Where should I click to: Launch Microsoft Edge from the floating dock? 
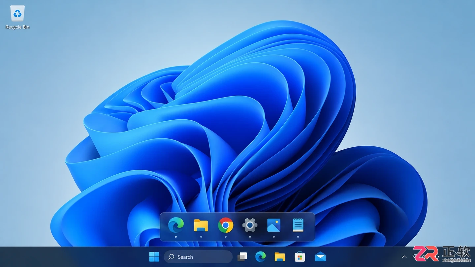(176, 225)
